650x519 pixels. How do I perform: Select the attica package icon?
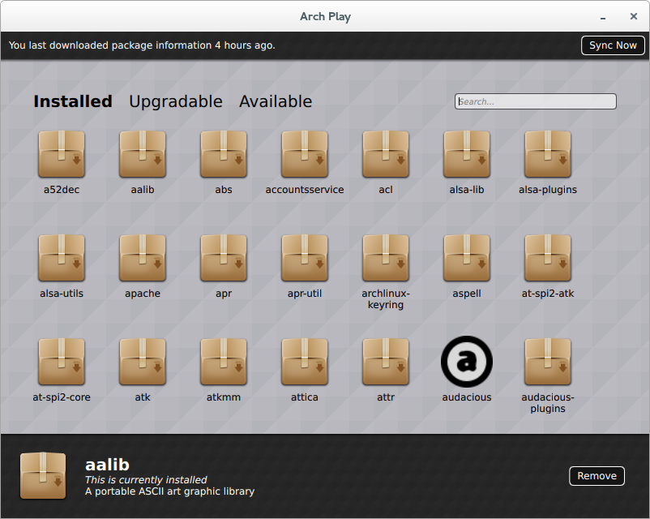pos(305,362)
